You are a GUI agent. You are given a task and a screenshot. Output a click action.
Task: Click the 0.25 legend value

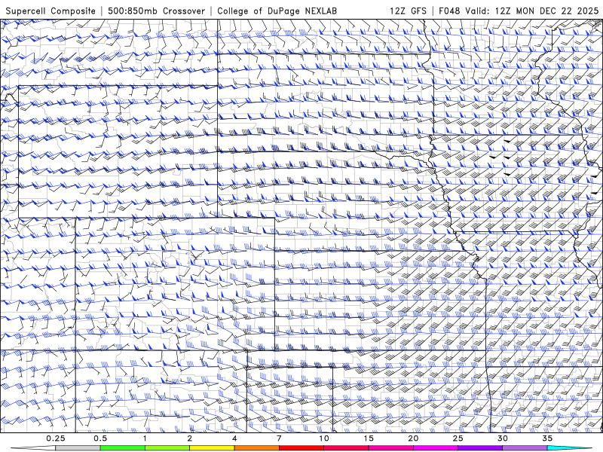(56, 438)
